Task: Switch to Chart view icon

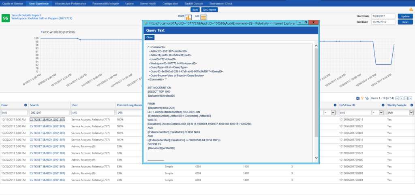Action: [188, 18]
